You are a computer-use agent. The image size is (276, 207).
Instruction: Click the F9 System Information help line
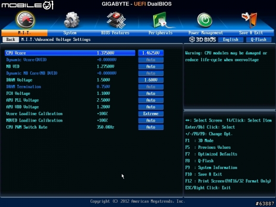point(211,168)
